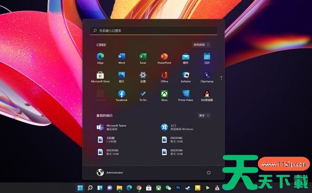Image resolution: width=312 pixels, height=193 pixels.
Task: Launch Solitaire from pinned apps
Action: [186, 77]
